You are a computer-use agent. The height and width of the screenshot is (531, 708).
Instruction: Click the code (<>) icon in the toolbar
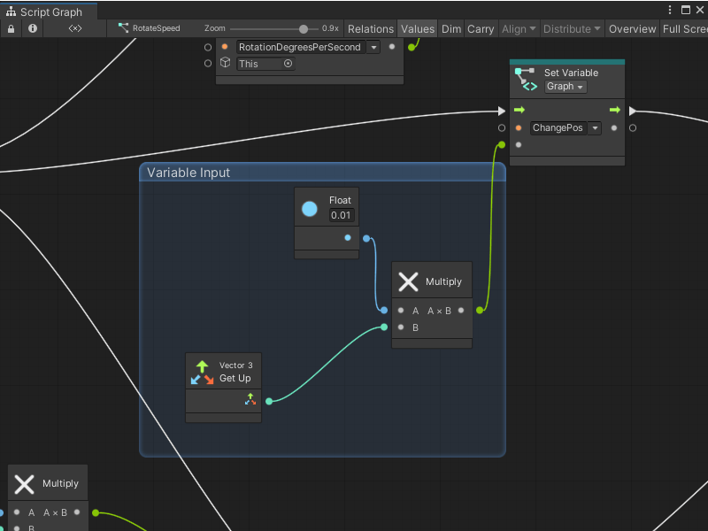point(74,28)
